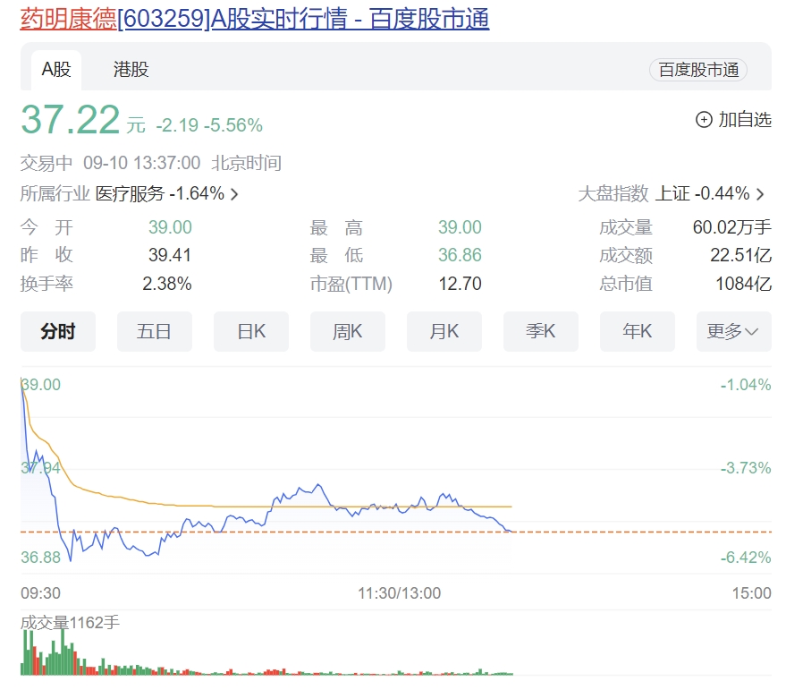Open the 医疗服务 -1.64% industry link
Screen dimensions: 786x690
[x=160, y=193]
